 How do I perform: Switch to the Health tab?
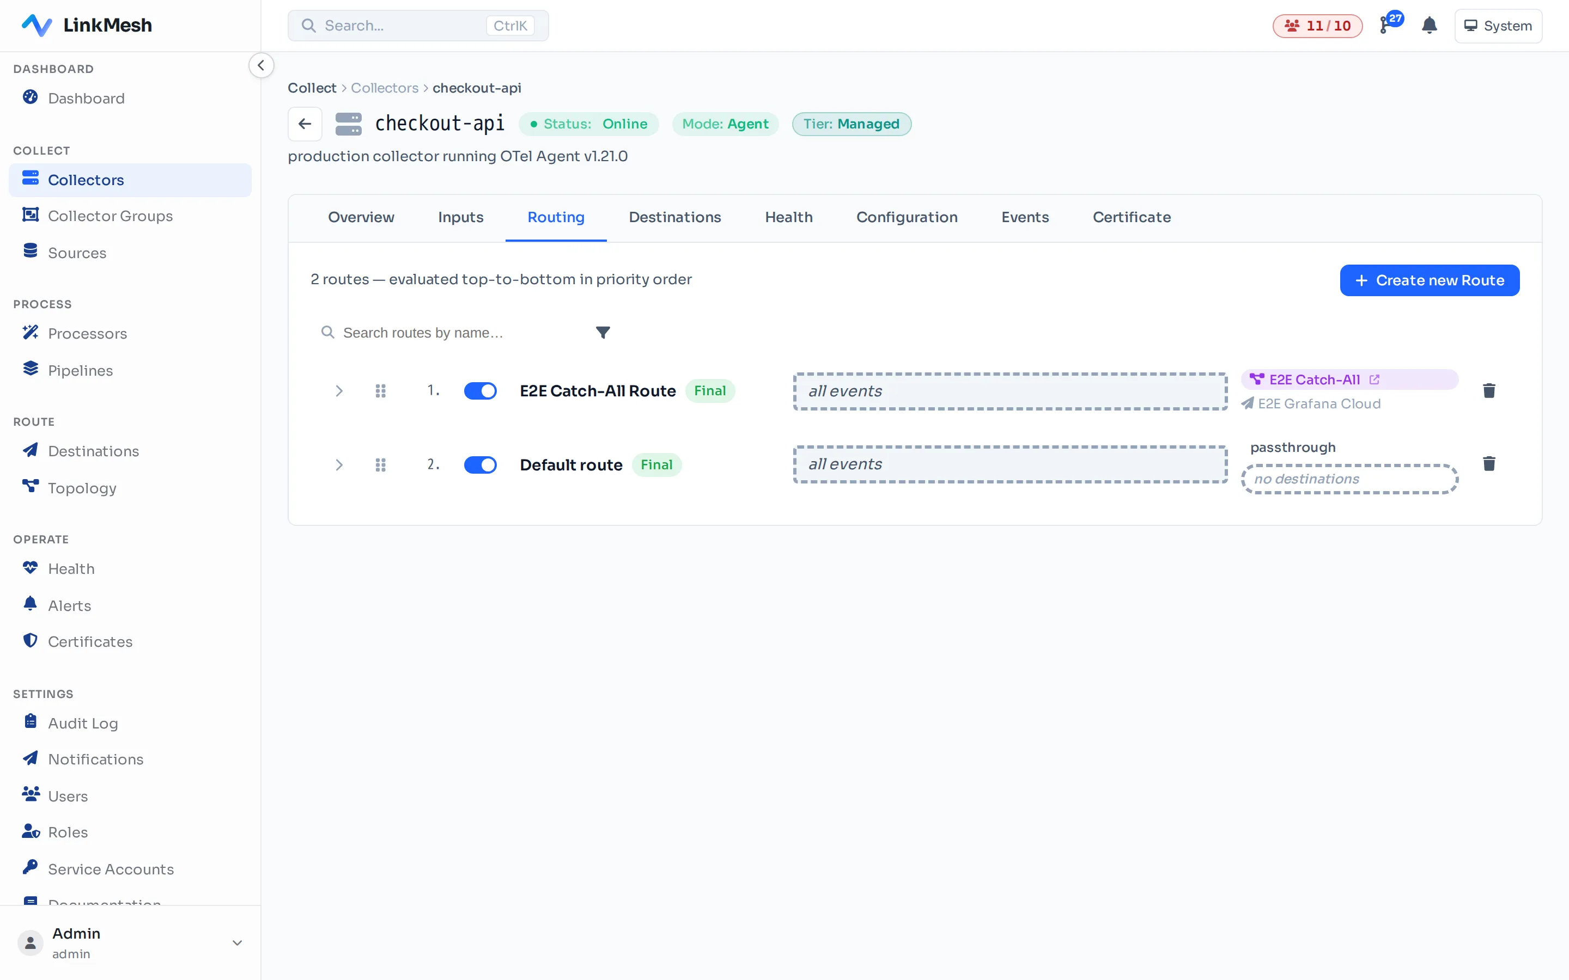[788, 218]
